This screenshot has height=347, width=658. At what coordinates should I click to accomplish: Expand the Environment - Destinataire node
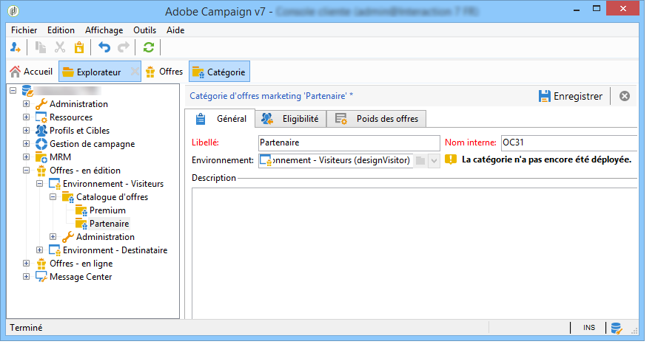(39, 250)
